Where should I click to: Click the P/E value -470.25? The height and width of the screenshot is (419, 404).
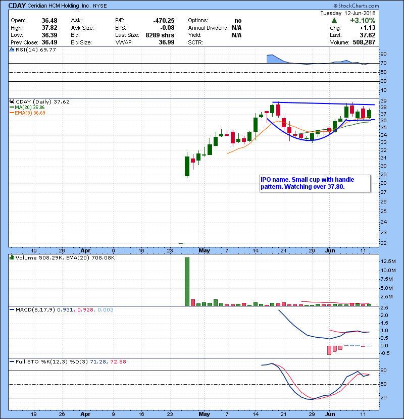coord(164,21)
